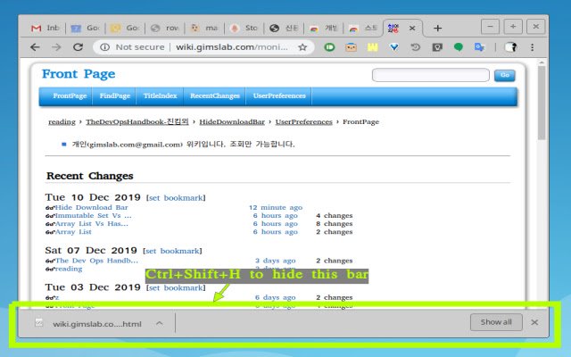
Task: Open the Not secure site info icon
Action: 105,47
